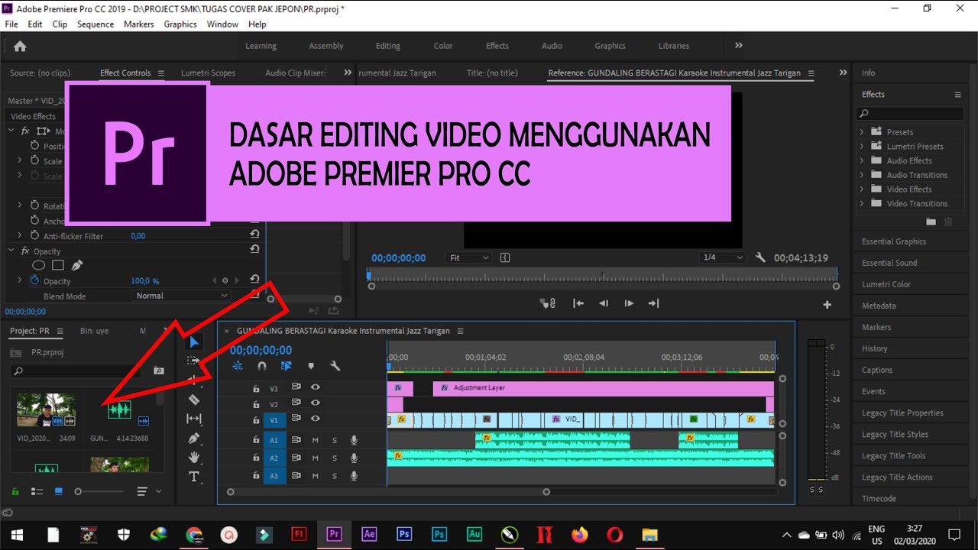This screenshot has height=550, width=978.
Task: Open the Essential Graphics panel
Action: (x=894, y=241)
